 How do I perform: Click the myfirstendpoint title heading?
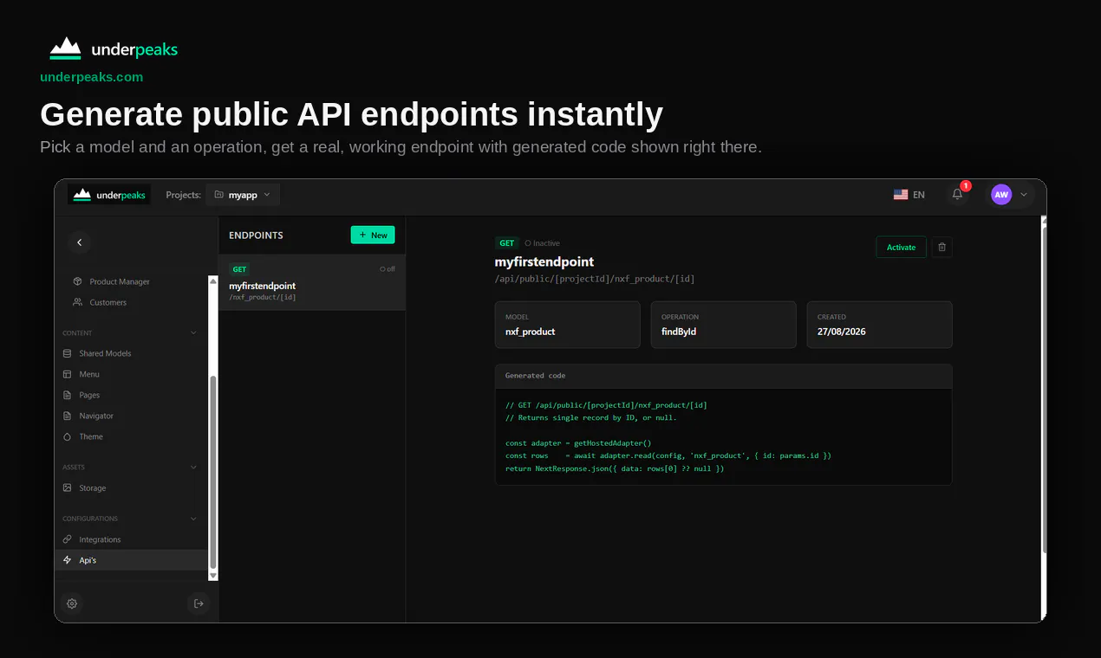click(x=544, y=261)
